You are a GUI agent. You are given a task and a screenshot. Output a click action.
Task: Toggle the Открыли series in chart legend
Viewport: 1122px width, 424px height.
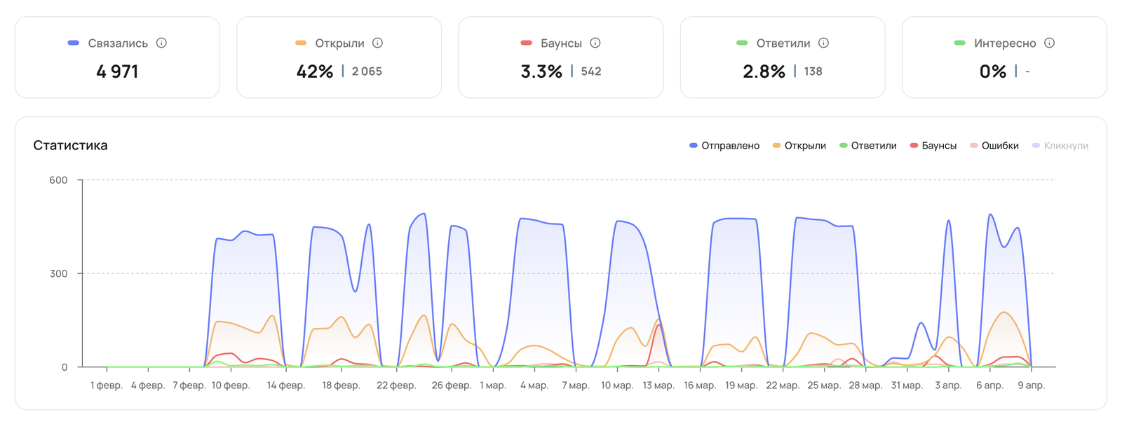[x=799, y=146]
